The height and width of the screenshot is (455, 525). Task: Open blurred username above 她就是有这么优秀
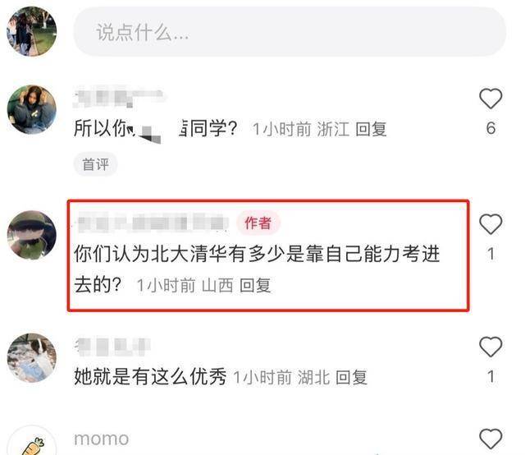click(x=112, y=347)
